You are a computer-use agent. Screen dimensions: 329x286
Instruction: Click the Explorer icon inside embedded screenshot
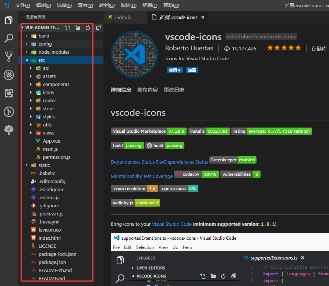click(120, 260)
